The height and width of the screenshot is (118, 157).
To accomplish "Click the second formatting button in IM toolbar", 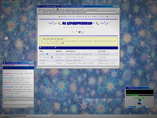I will coord(7,99).
